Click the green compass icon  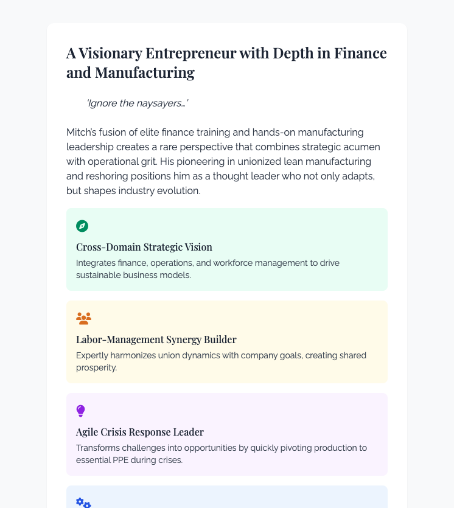point(82,226)
